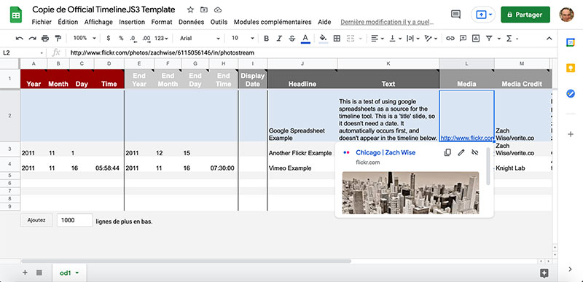Click the Ajoutez button
Viewport: 583px width, 282px height.
point(36,220)
